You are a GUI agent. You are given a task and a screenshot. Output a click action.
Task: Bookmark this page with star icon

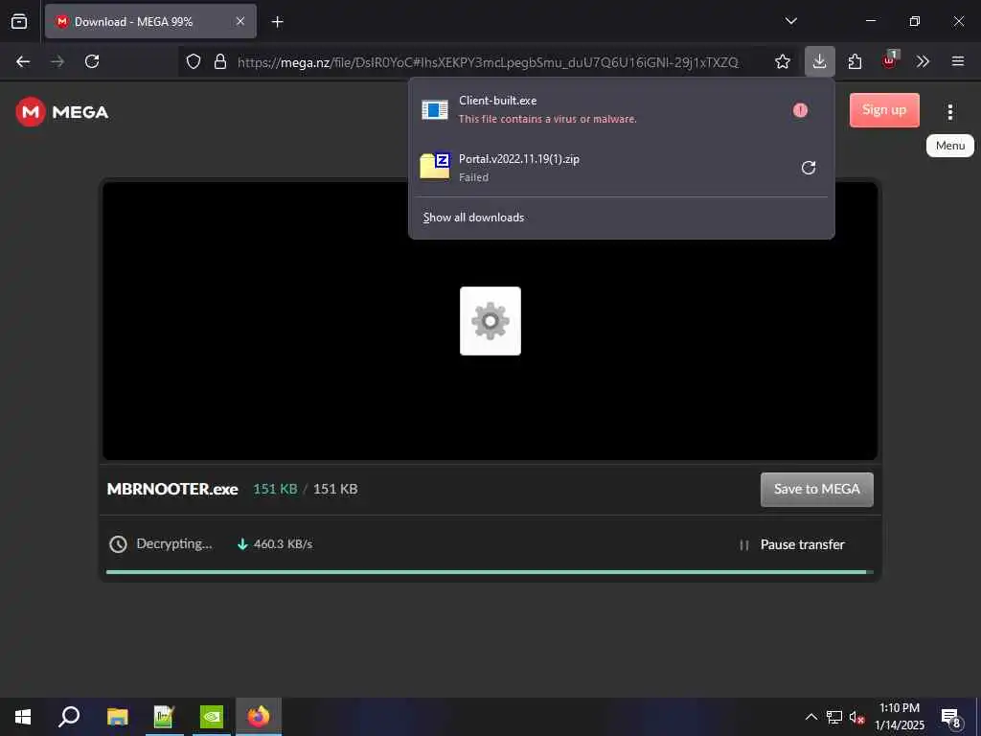tap(782, 61)
